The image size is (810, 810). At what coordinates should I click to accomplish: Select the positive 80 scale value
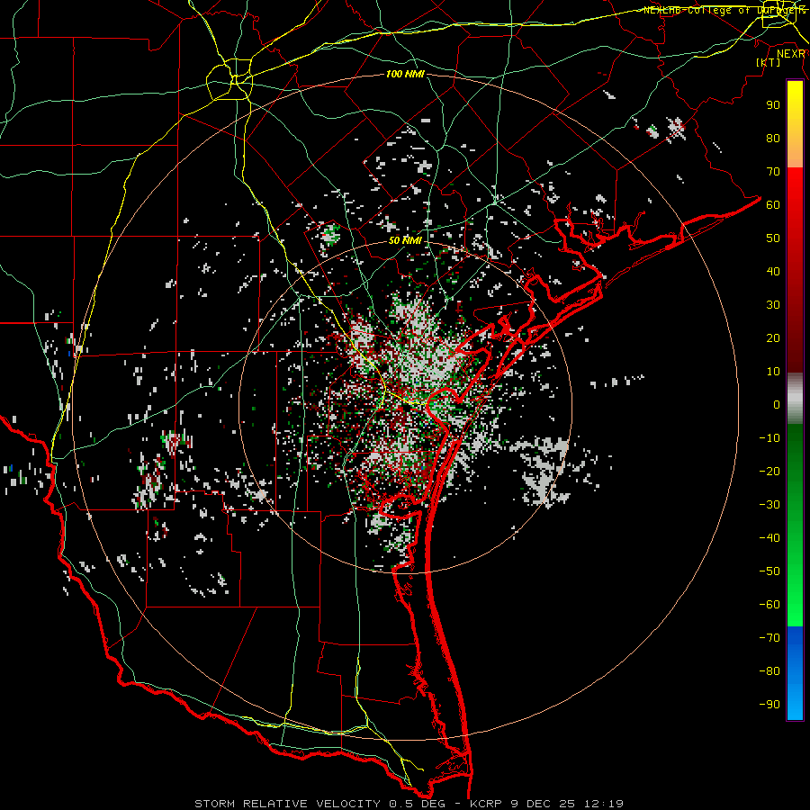pos(773,139)
